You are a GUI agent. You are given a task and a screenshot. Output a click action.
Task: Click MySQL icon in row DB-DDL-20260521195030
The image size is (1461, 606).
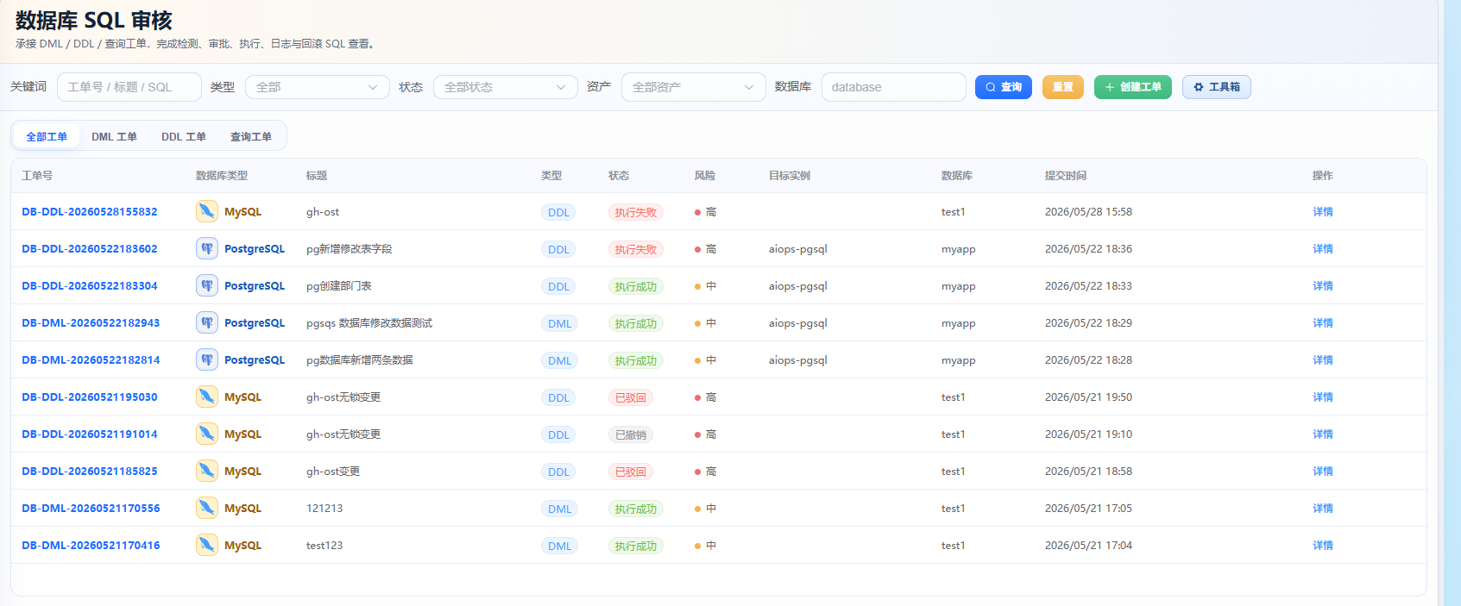coord(207,397)
